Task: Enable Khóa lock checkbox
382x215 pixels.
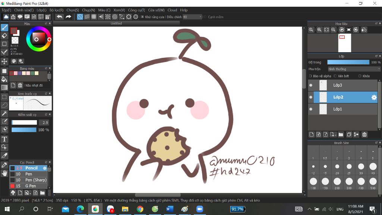Action: (360, 76)
